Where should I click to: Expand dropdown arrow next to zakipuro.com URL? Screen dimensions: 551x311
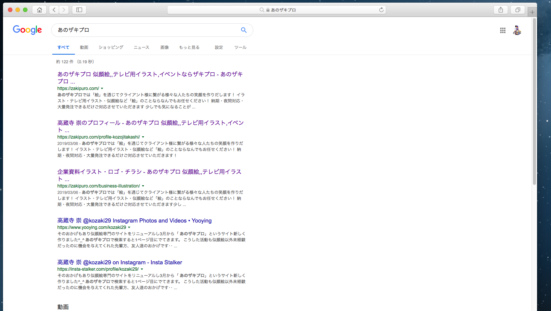(x=102, y=88)
